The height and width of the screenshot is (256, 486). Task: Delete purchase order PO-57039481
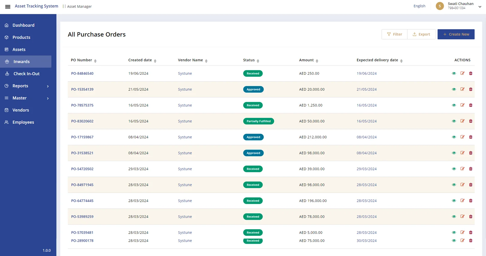click(x=471, y=232)
